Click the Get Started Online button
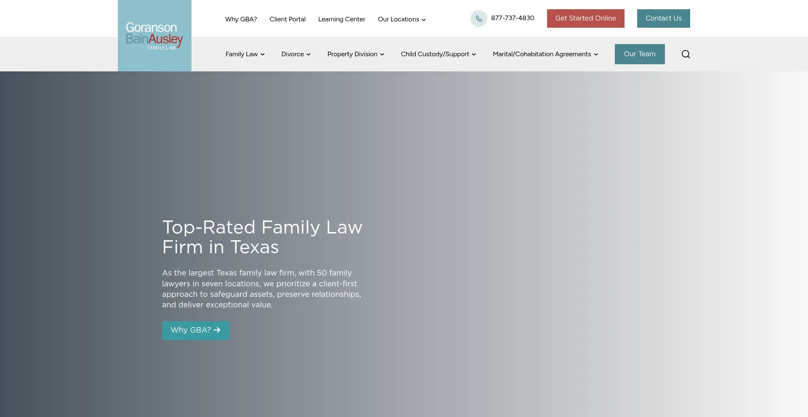Image resolution: width=808 pixels, height=417 pixels. point(585,18)
